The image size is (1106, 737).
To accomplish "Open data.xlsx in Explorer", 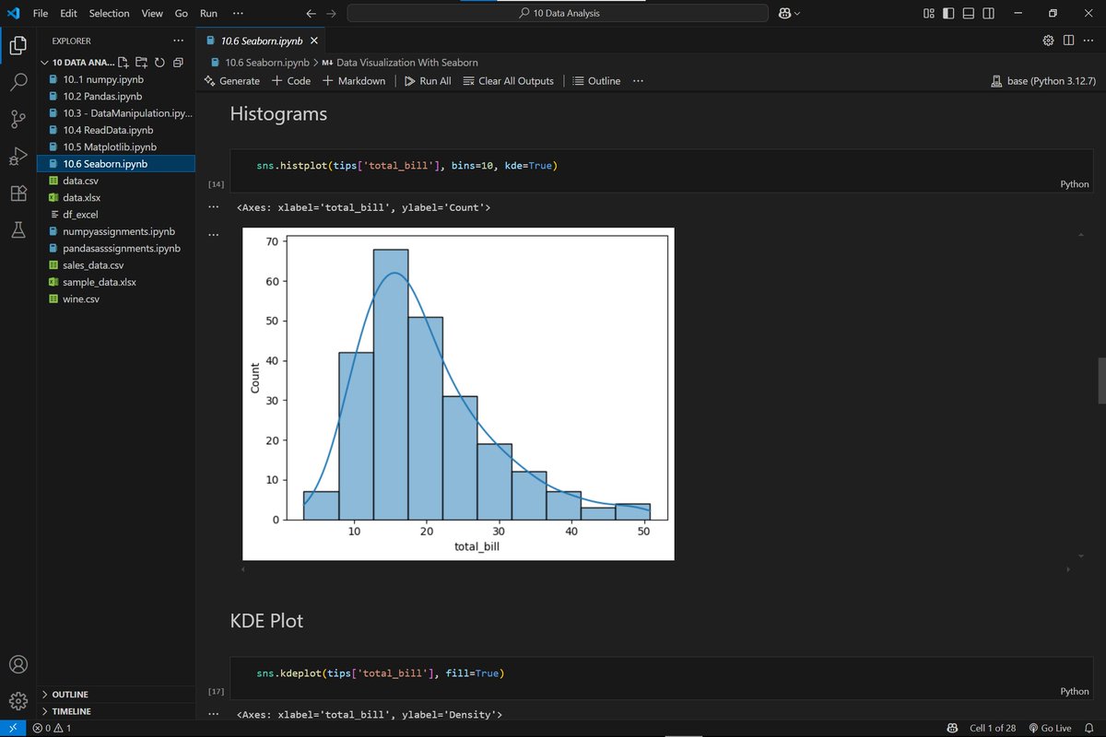I will pos(116,197).
